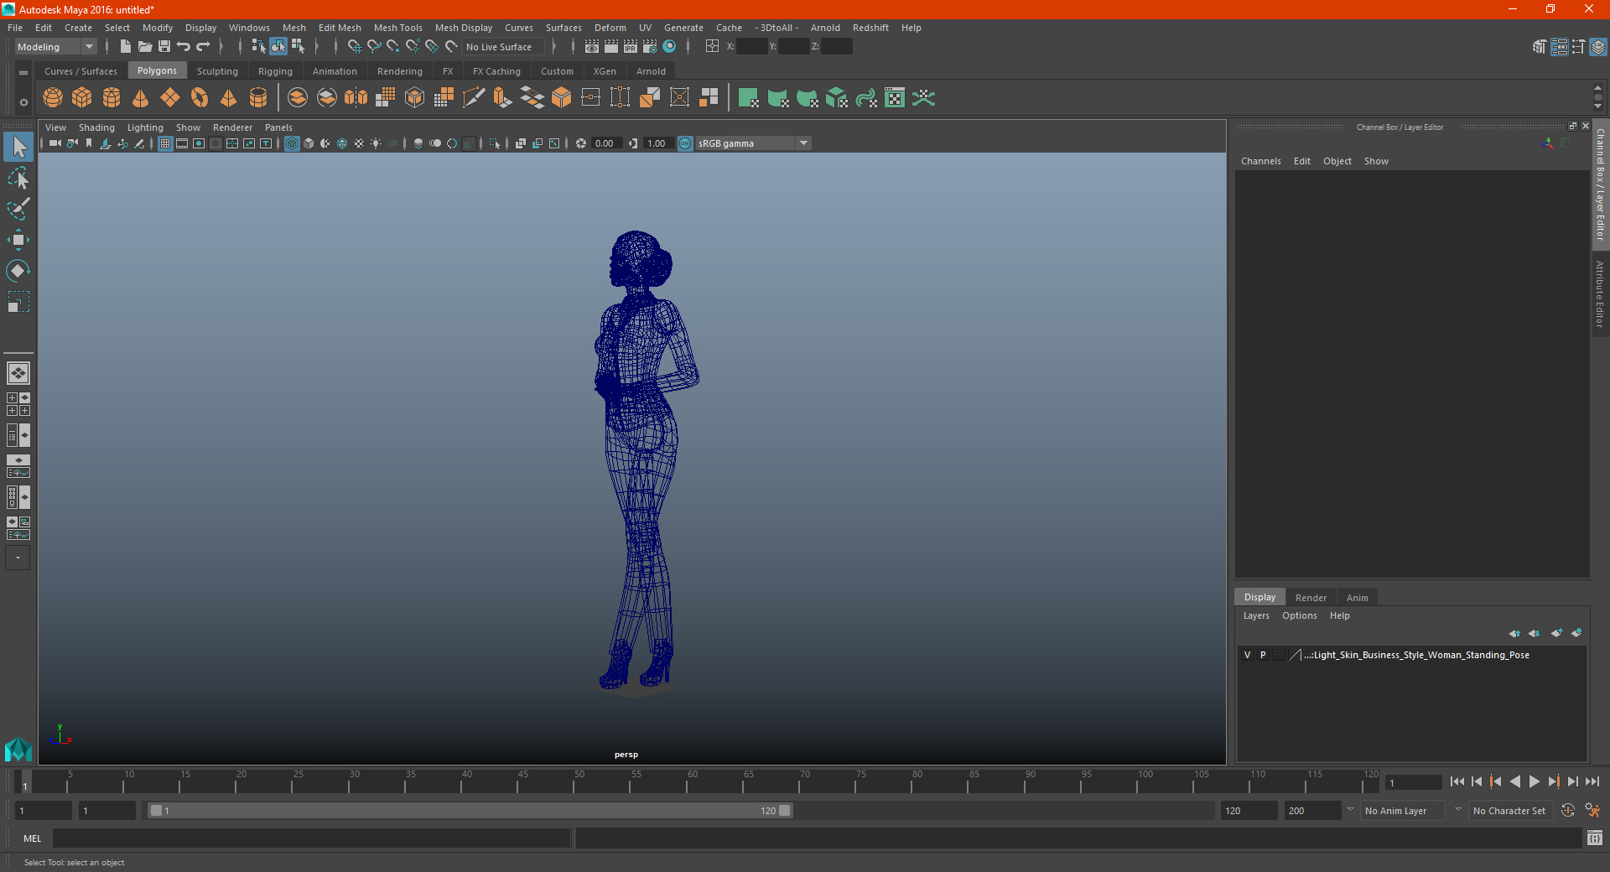Toggle snap to curves icon
This screenshot has width=1610, height=872.
(x=374, y=47)
